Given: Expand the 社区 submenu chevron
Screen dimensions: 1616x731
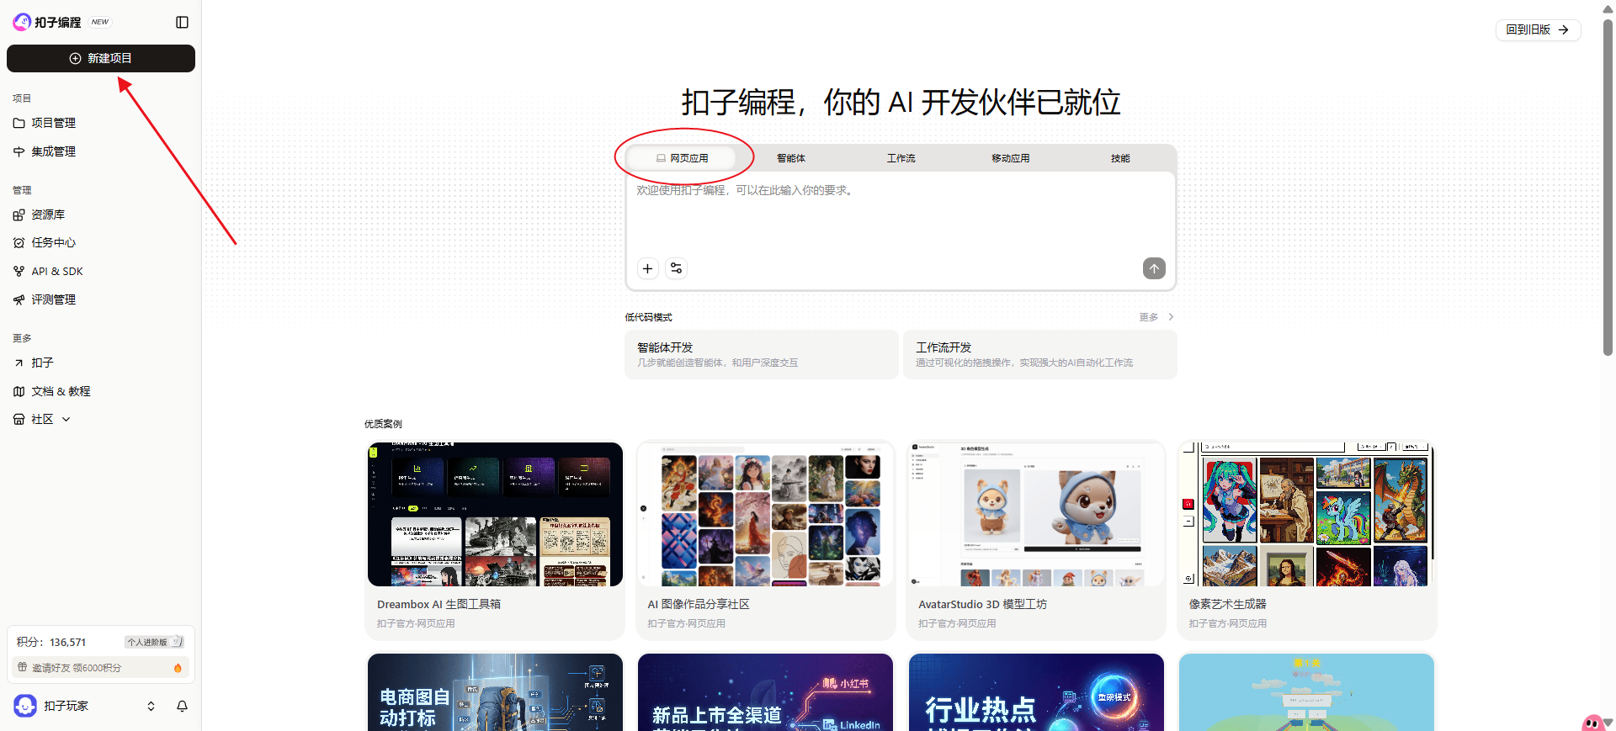Looking at the screenshot, I should click(x=66, y=419).
